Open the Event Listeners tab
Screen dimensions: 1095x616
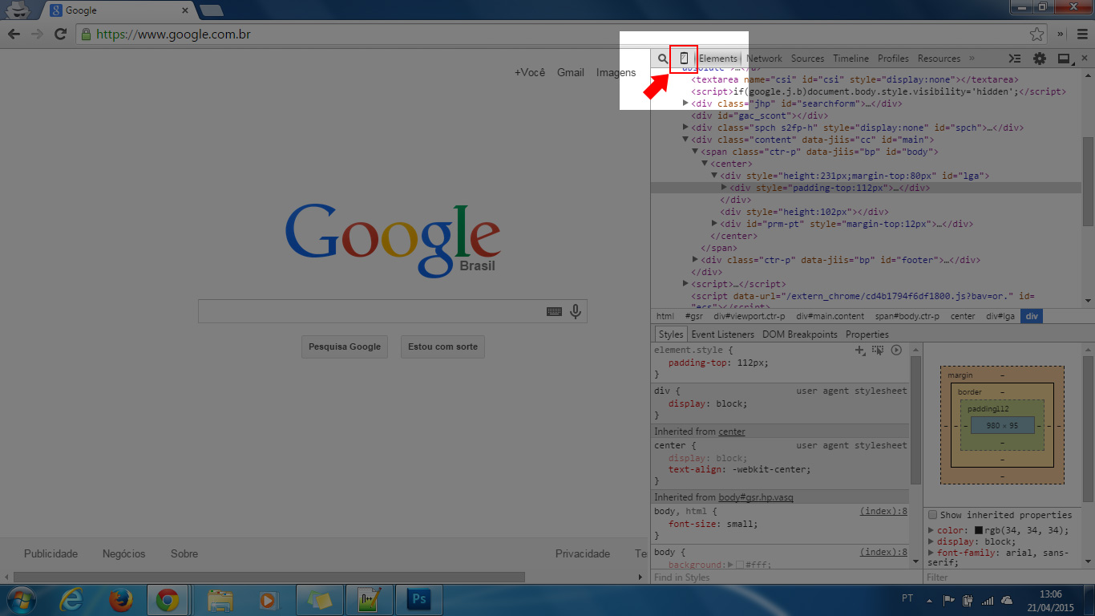[722, 334]
